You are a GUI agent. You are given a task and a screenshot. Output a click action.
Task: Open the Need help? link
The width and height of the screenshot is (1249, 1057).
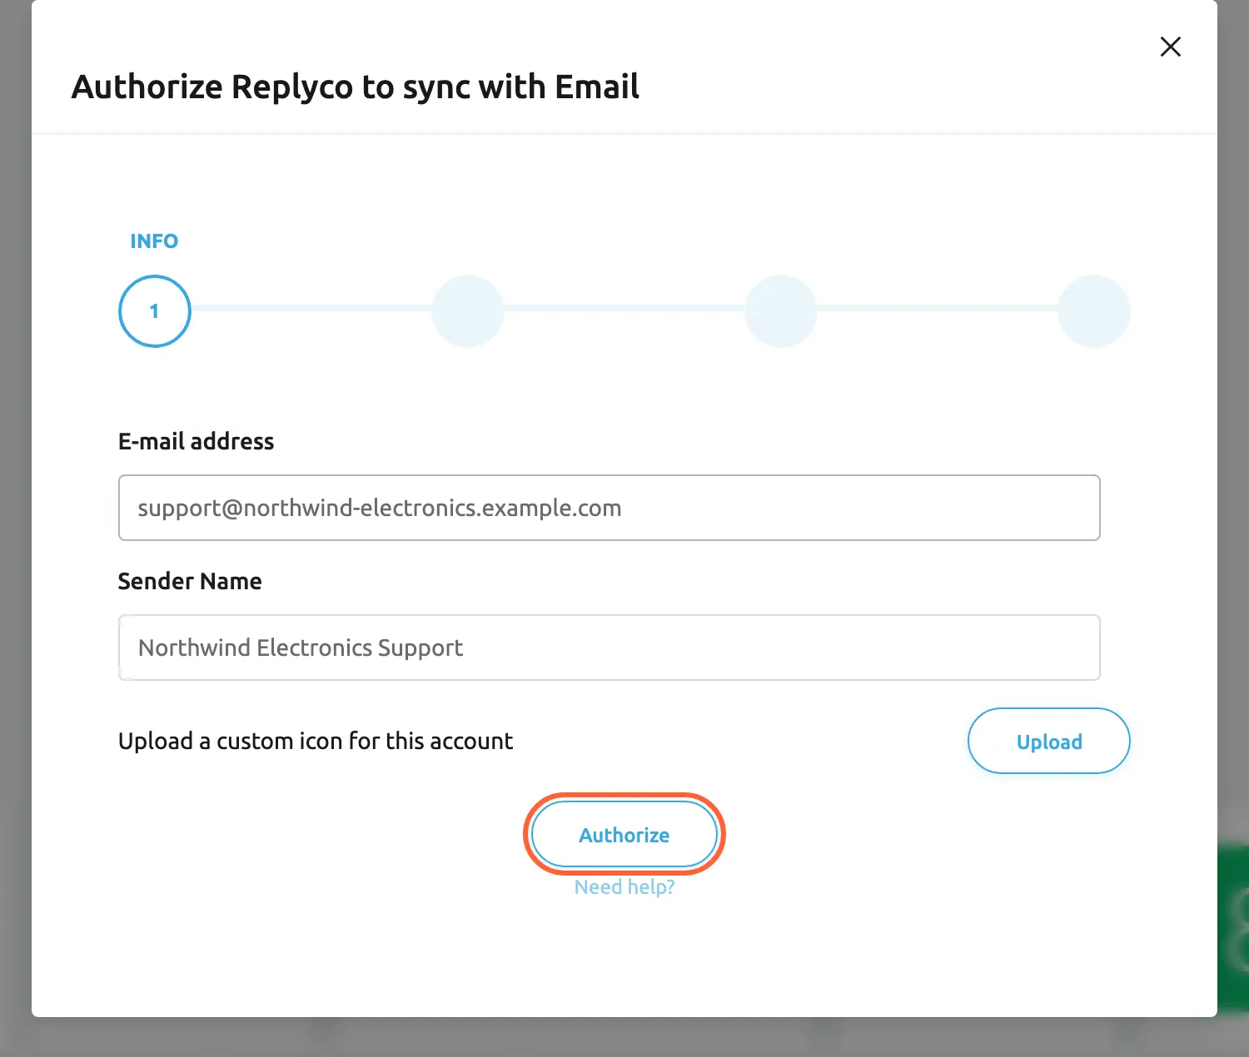point(624,887)
